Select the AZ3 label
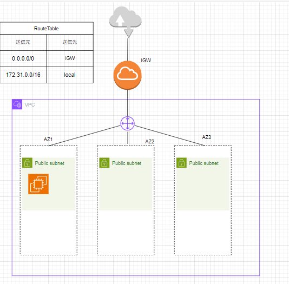 tap(206, 137)
